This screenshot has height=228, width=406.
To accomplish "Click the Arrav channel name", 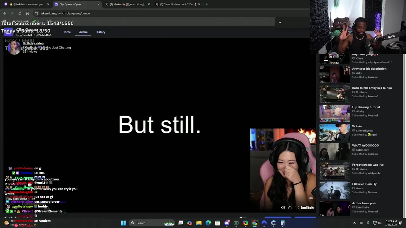I will click(x=359, y=188).
